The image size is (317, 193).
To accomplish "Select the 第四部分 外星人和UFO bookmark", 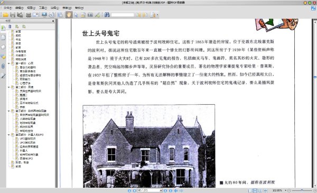I will 30,135.
